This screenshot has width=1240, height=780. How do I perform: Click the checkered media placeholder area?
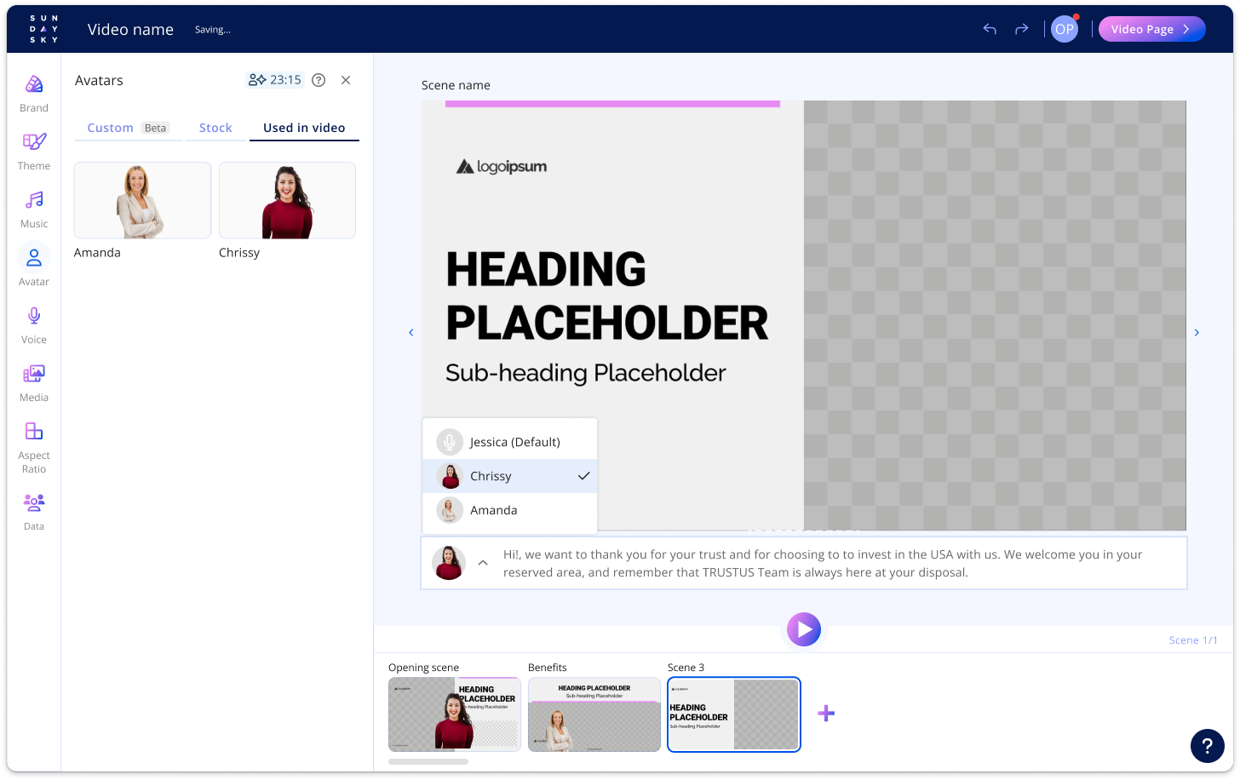pos(995,316)
